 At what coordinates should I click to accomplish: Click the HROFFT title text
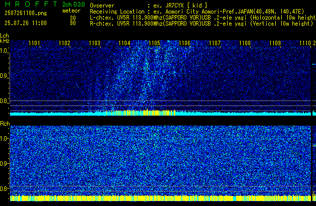[31, 4]
